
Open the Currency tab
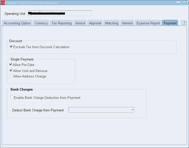coord(41,23)
